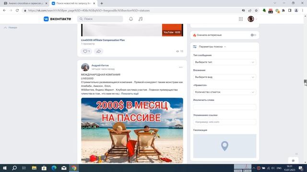Open the dropdown arrow beside the avatar
The image size is (307, 172).
click(x=256, y=19)
